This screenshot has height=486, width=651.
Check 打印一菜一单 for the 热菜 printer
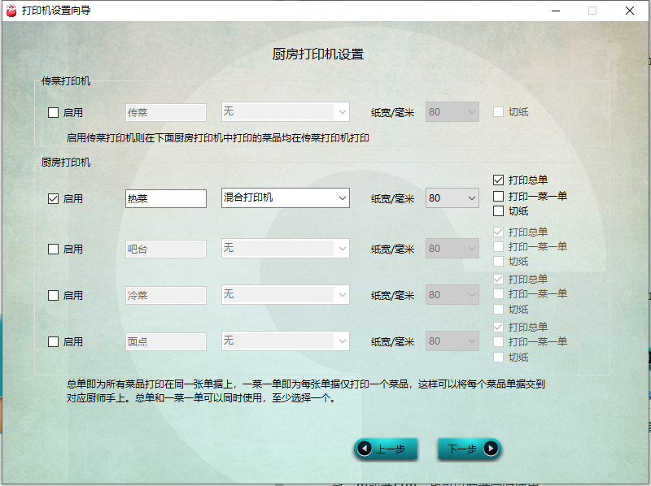[x=499, y=196]
